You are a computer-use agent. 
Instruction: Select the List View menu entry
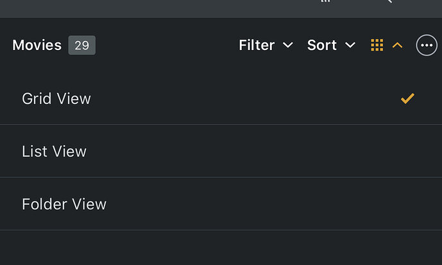tap(54, 151)
